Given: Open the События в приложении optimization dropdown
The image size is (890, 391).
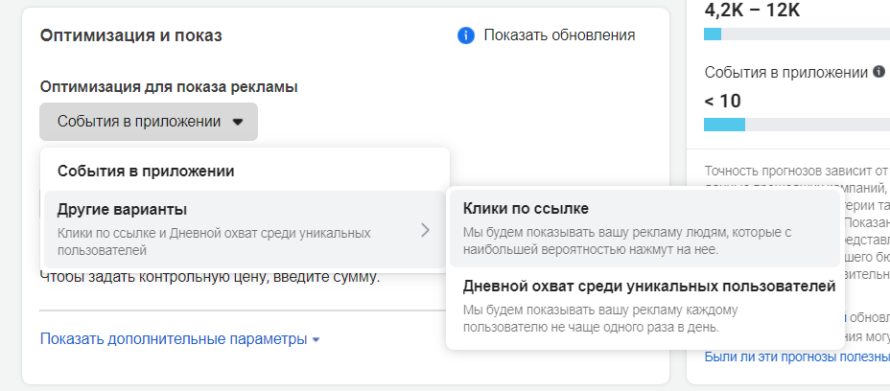Looking at the screenshot, I should 149,122.
